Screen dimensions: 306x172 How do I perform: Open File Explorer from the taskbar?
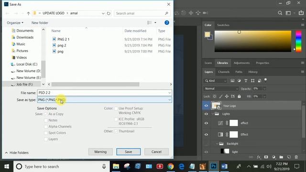click(x=116, y=166)
